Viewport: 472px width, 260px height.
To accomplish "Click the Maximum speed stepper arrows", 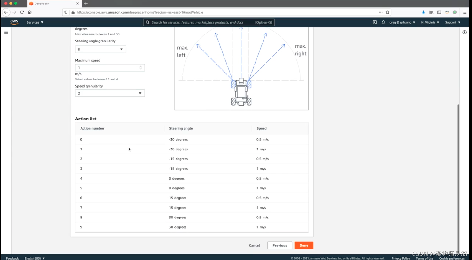I will click(x=141, y=67).
